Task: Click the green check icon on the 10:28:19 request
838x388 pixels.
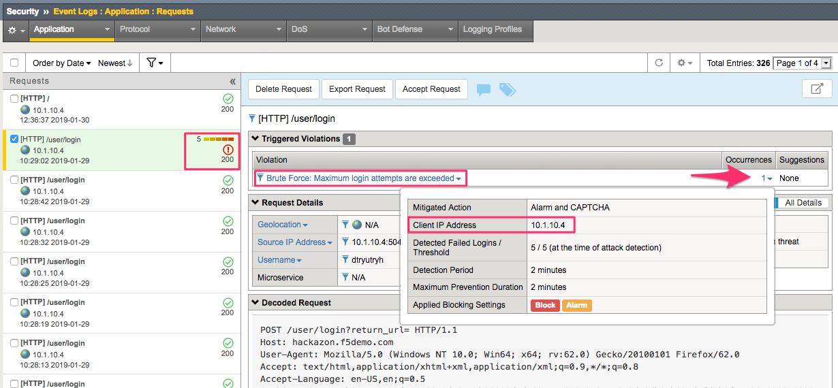Action: [228, 303]
